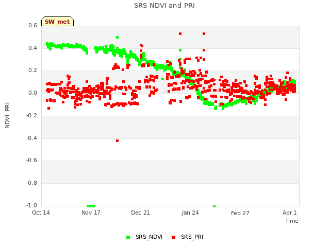
Task: Click the green -1.0 point after Jan 24
Action: (x=214, y=206)
